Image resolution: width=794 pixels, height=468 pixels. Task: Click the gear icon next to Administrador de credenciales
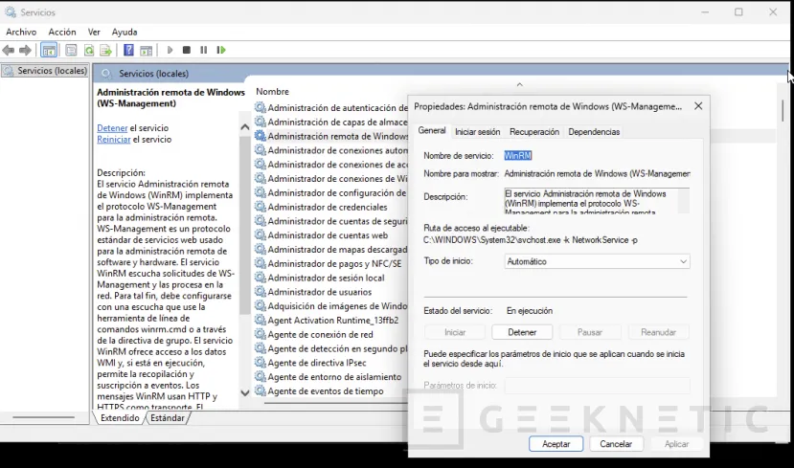click(261, 207)
